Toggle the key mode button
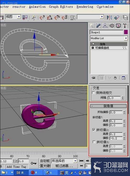Viewport: 130px width, 176px height. click(81, 166)
